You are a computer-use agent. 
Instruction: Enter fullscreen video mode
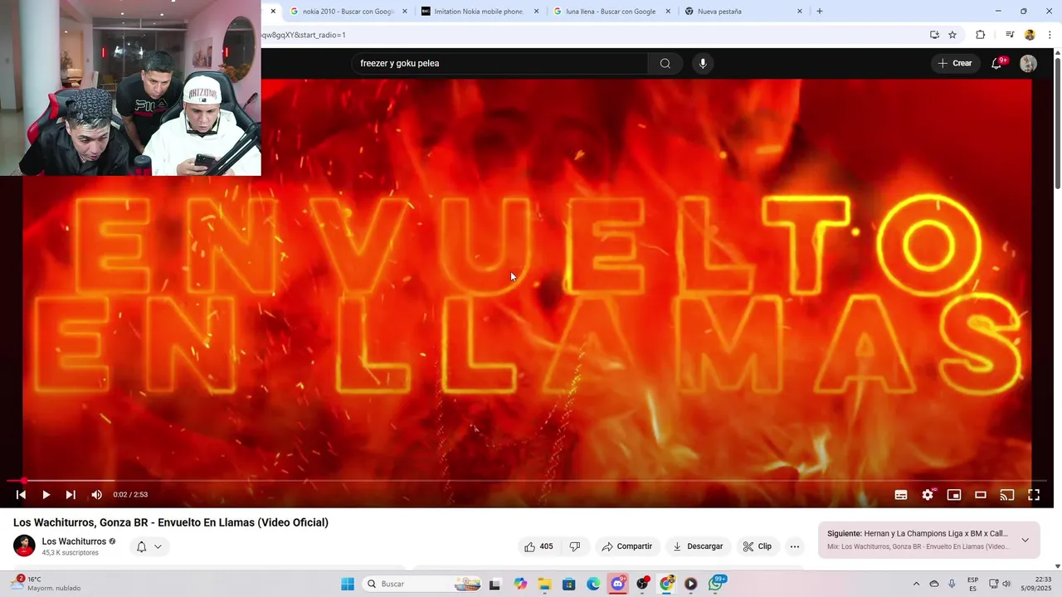(1034, 495)
